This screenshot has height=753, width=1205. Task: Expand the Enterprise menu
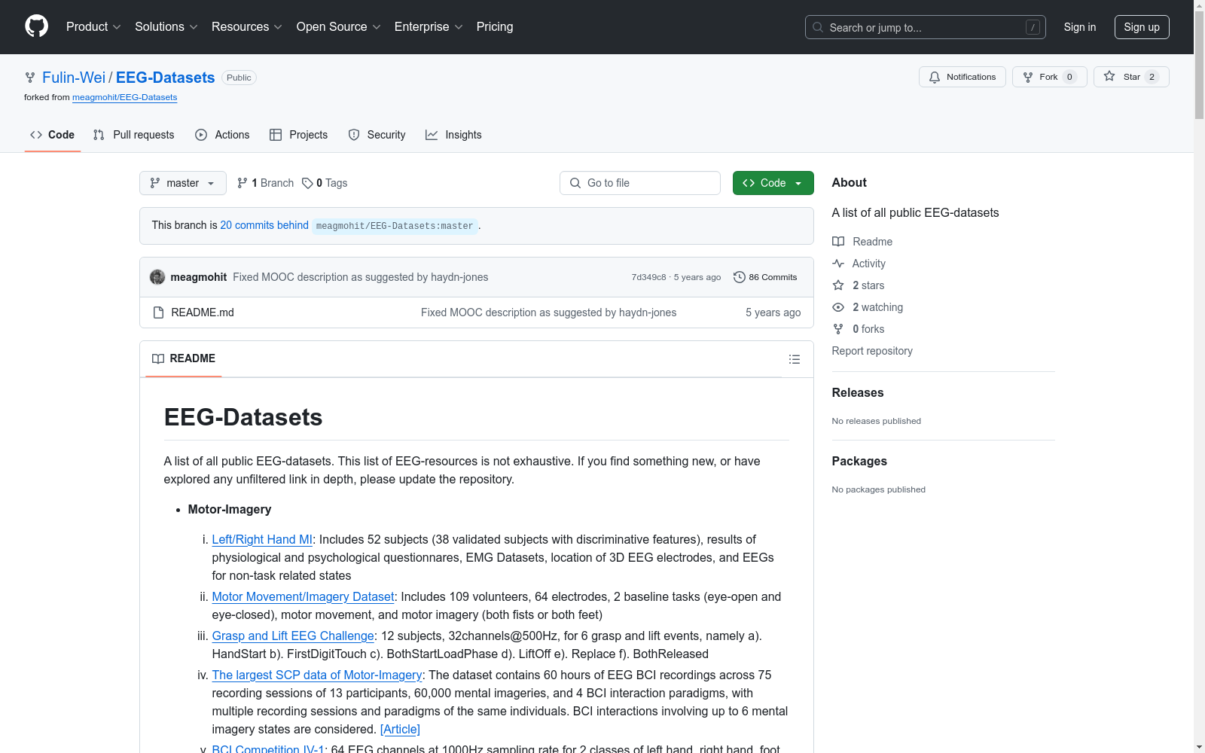tap(429, 27)
